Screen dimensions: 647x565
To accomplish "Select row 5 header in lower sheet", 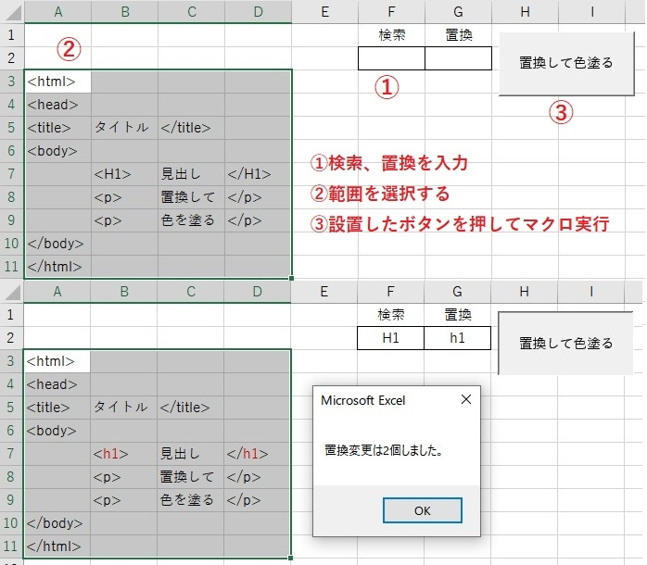I will 11,408.
